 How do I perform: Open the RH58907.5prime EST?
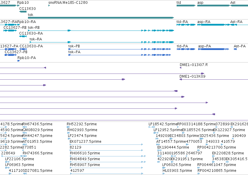pos(106,168)
